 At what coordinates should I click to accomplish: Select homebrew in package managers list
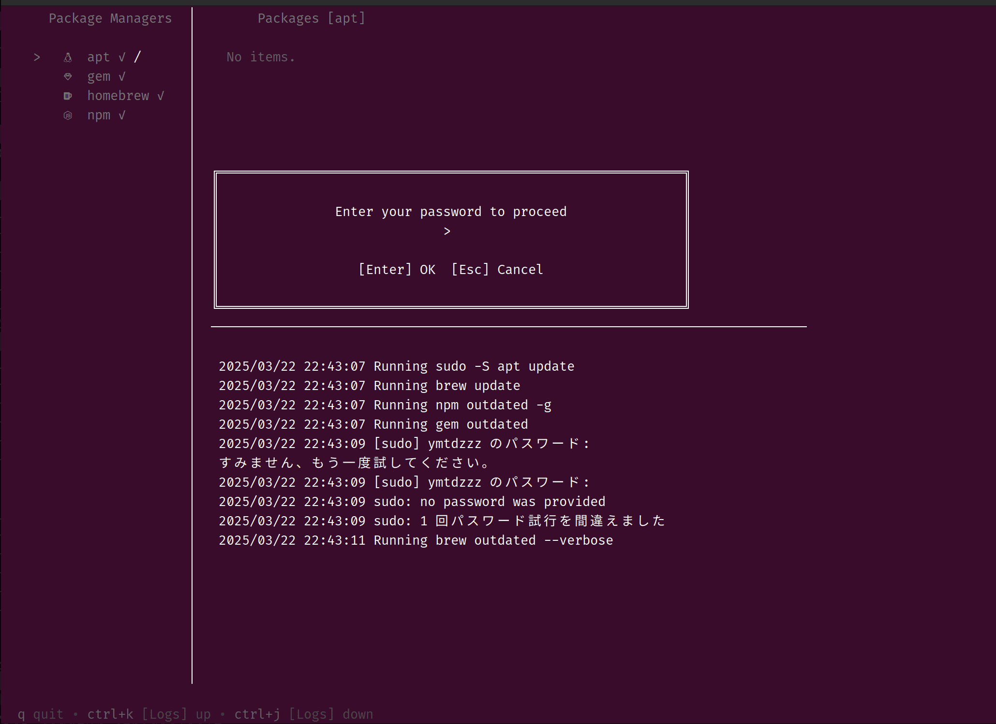[x=118, y=96]
